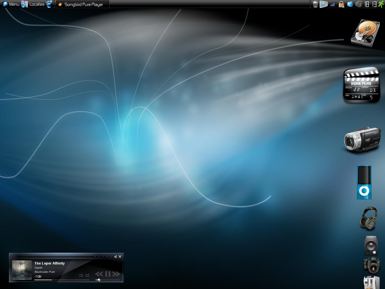Click the blue cursor window icon
The image size is (385, 289).
coord(350,4)
